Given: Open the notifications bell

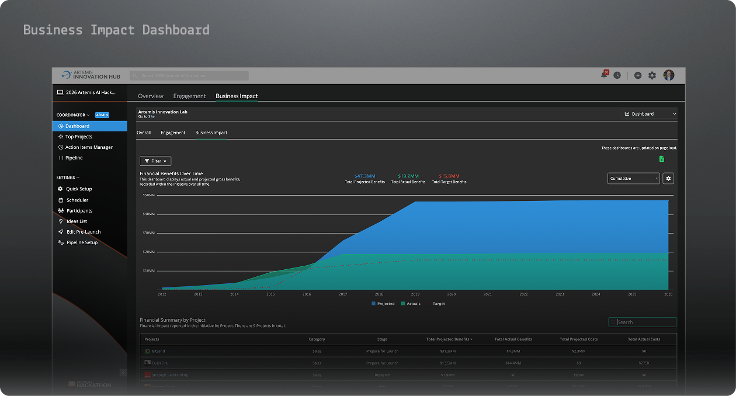Looking at the screenshot, I should tap(603, 75).
